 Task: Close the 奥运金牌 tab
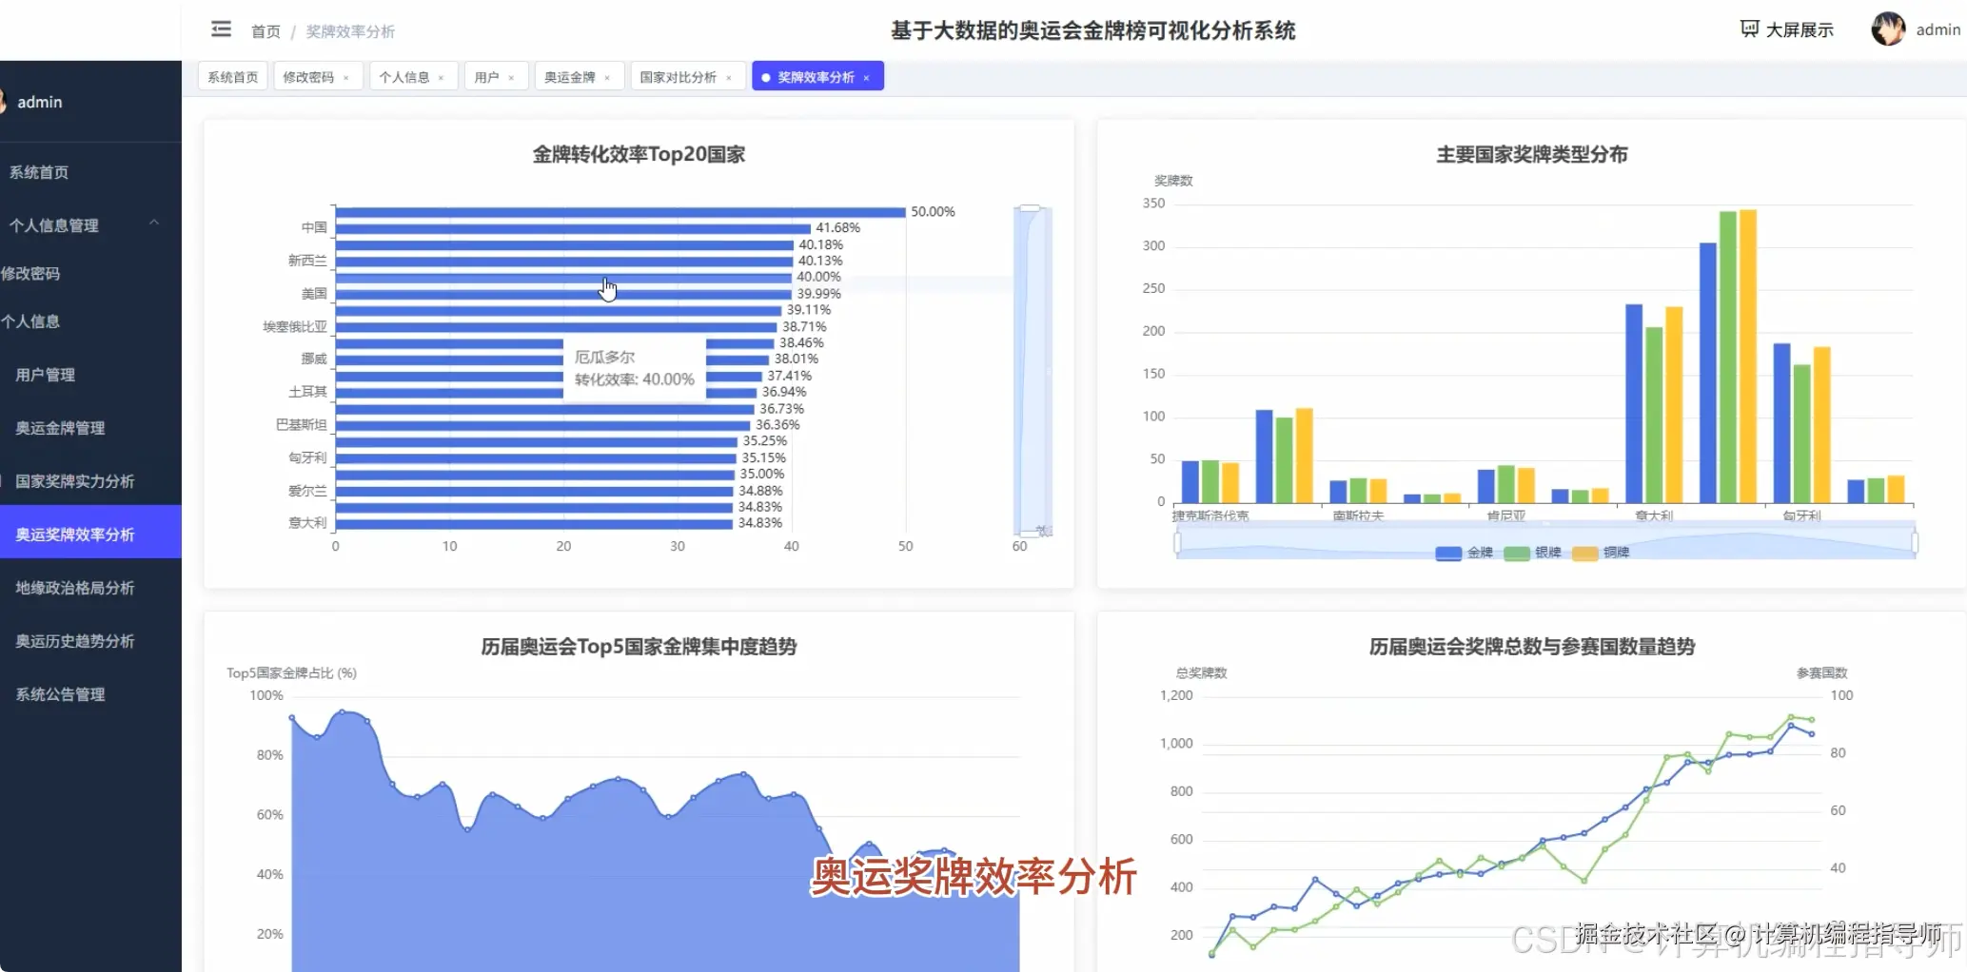(607, 78)
